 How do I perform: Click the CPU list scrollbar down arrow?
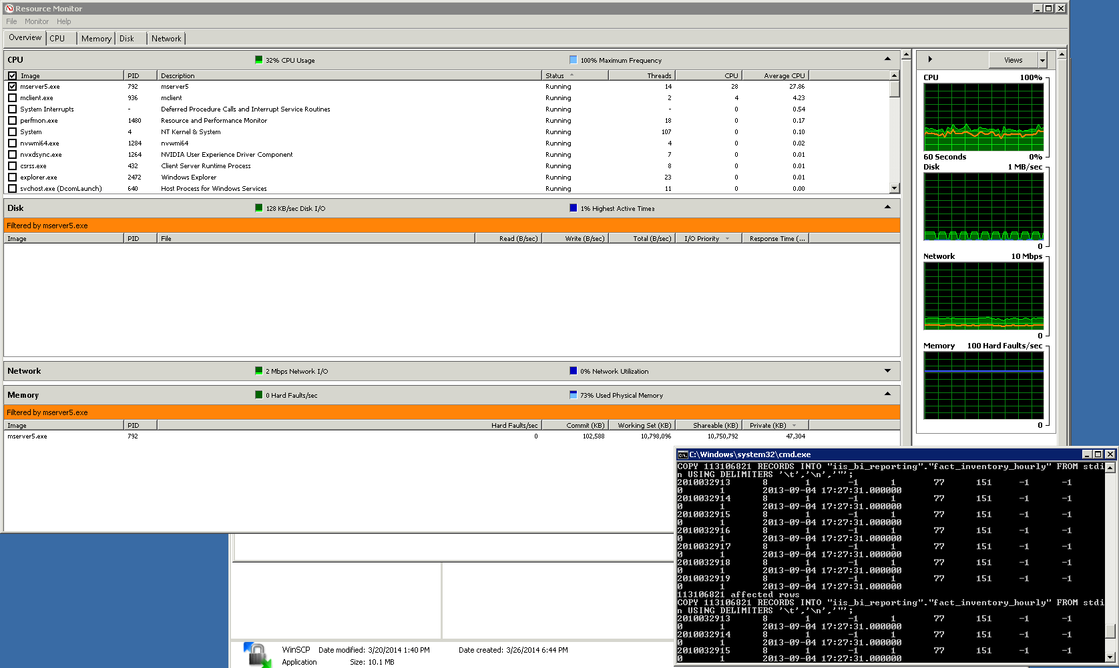(x=895, y=188)
